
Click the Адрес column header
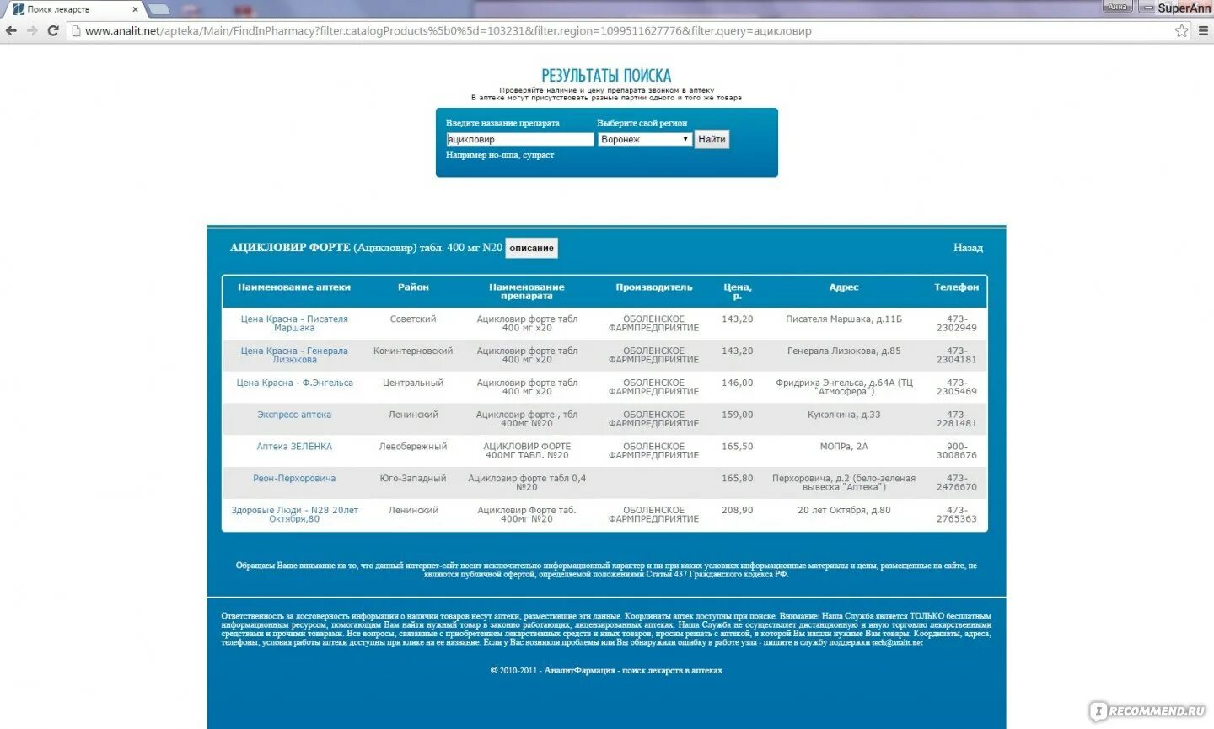(844, 287)
